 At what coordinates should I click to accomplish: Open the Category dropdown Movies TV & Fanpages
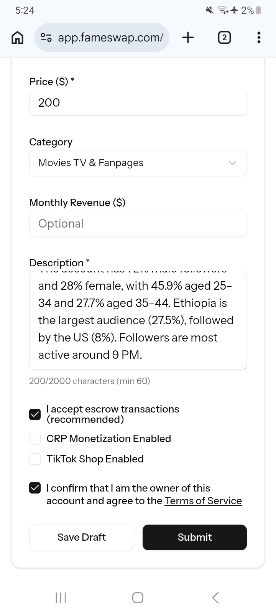pyautogui.click(x=138, y=163)
